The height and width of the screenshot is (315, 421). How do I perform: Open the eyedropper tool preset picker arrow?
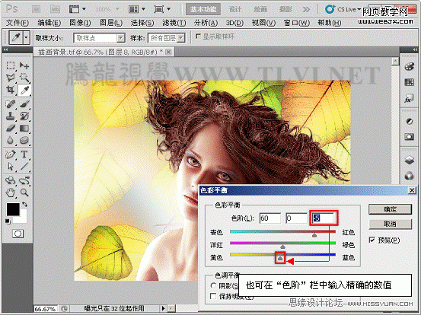26,38
